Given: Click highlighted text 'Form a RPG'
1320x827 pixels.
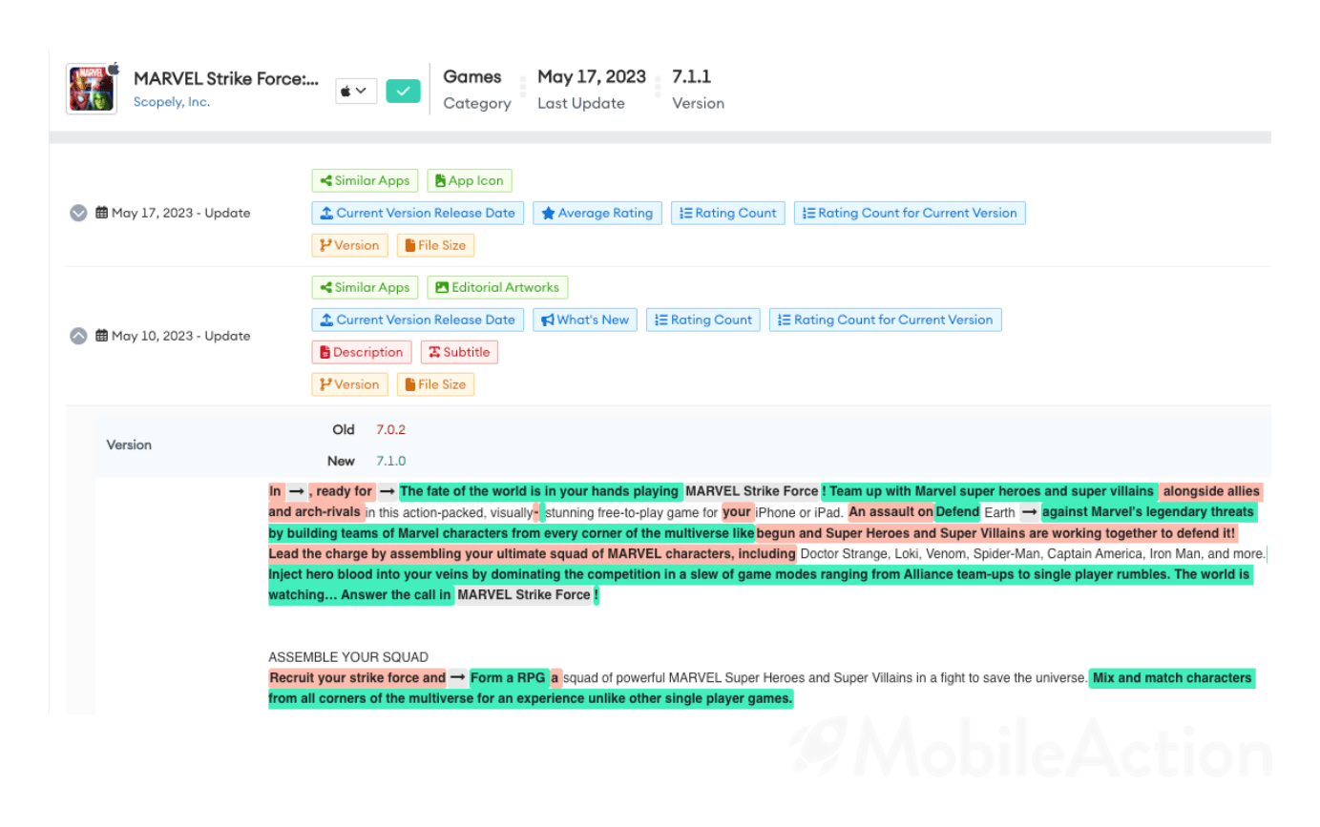Looking at the screenshot, I should [x=508, y=678].
